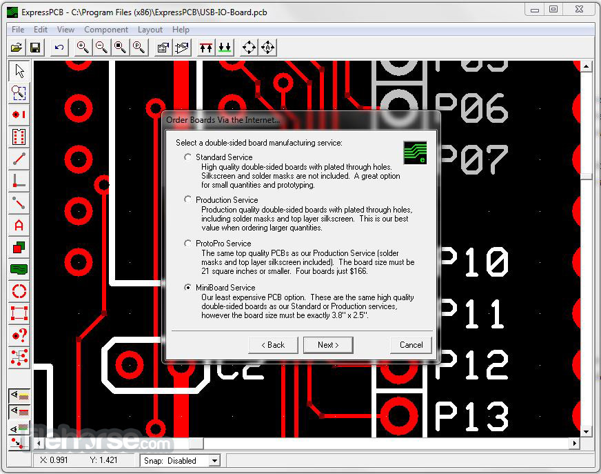The image size is (601, 474).
Task: Click the Save floppy disk icon
Action: pos(35,48)
